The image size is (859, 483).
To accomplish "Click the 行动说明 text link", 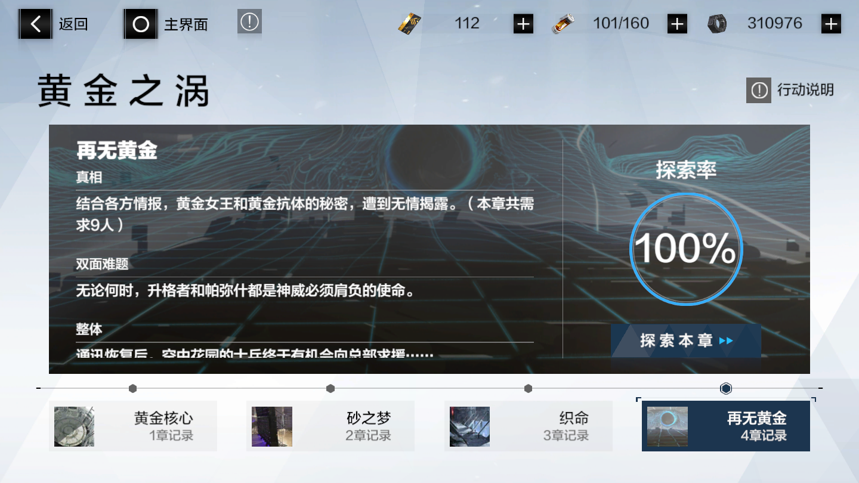I will click(x=805, y=90).
